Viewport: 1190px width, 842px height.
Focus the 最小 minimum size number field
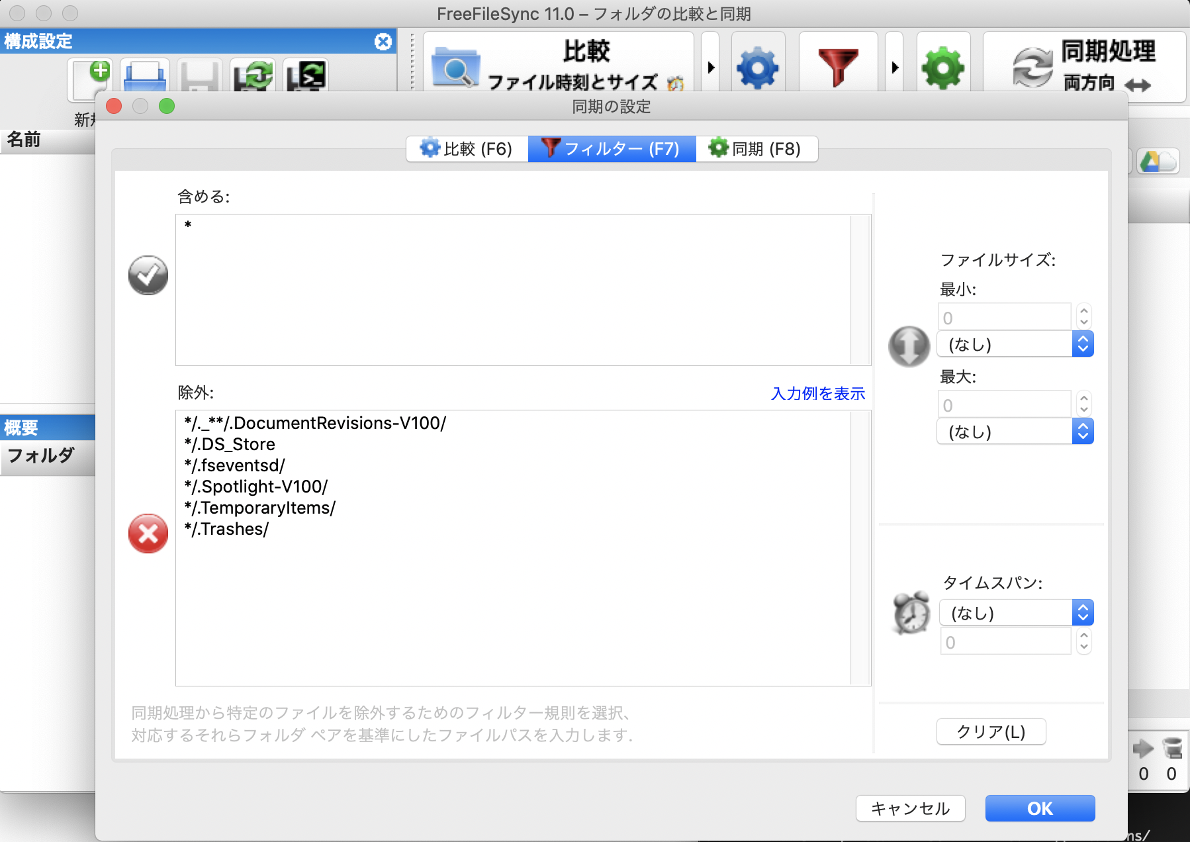pyautogui.click(x=1004, y=317)
